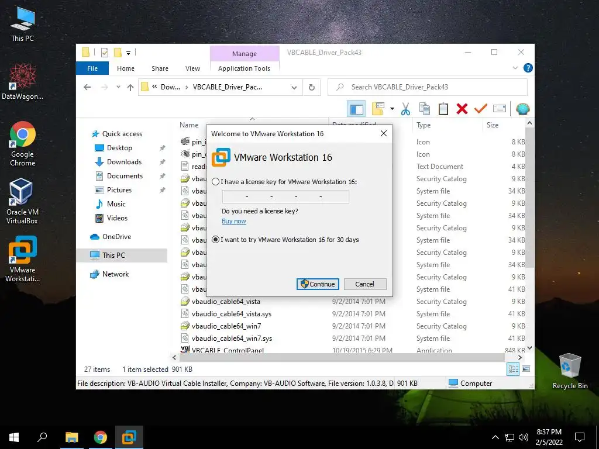This screenshot has height=449, width=599.
Task: Click the Cut scissors icon
Action: [x=406, y=109]
